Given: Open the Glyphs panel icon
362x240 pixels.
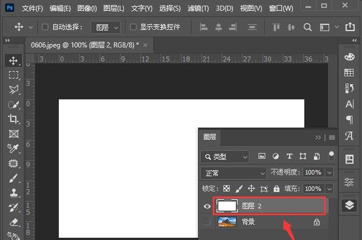Looking at the screenshot, I should tap(349, 136).
